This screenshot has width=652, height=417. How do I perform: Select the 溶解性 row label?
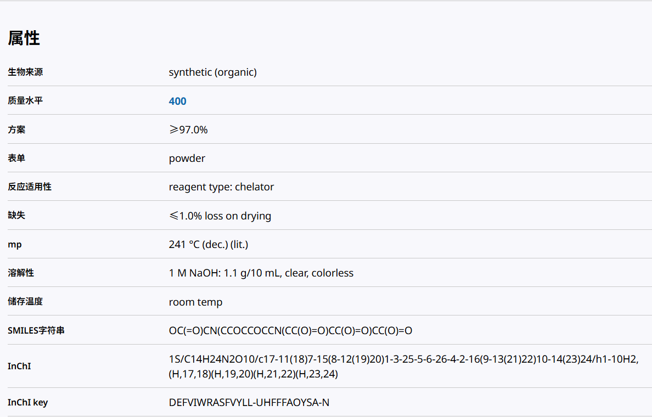pyautogui.click(x=21, y=273)
